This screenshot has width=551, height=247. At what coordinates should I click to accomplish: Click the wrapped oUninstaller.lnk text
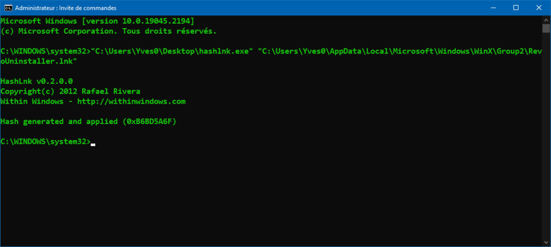tap(39, 61)
